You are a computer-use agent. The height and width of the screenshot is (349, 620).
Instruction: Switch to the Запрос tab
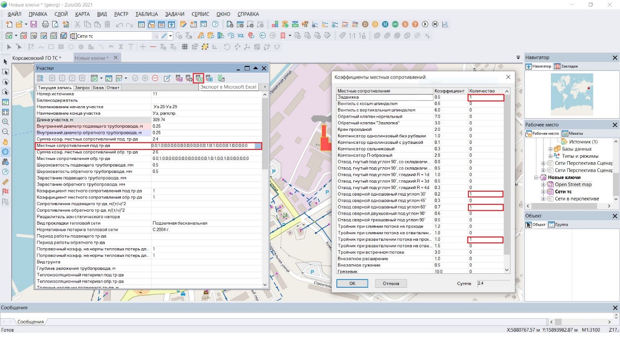[83, 87]
